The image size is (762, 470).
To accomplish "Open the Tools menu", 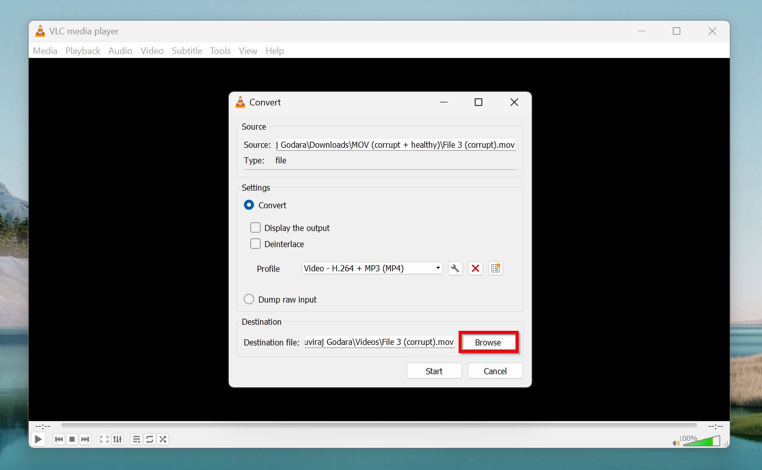I will [220, 50].
